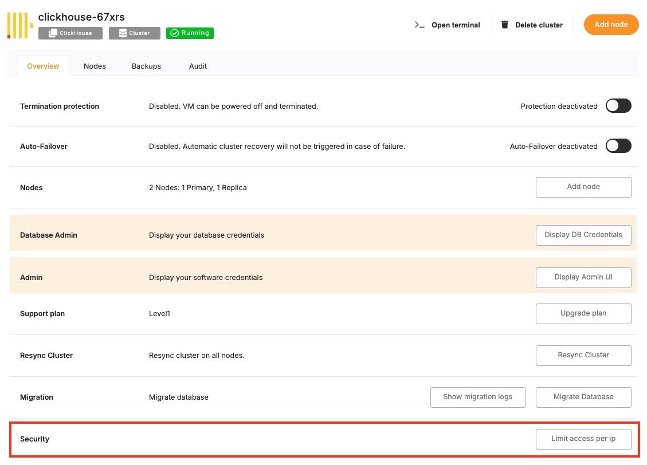This screenshot has width=647, height=465.
Task: Click the ClickHouse badge icon
Action: click(53, 33)
